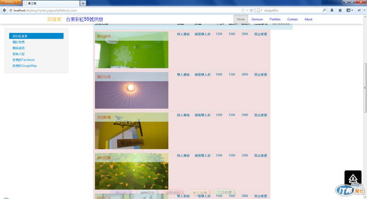Click 禁止吸菸 in the 鄉村田園 row
Screen dimensions: 367x199
click(x=261, y=155)
